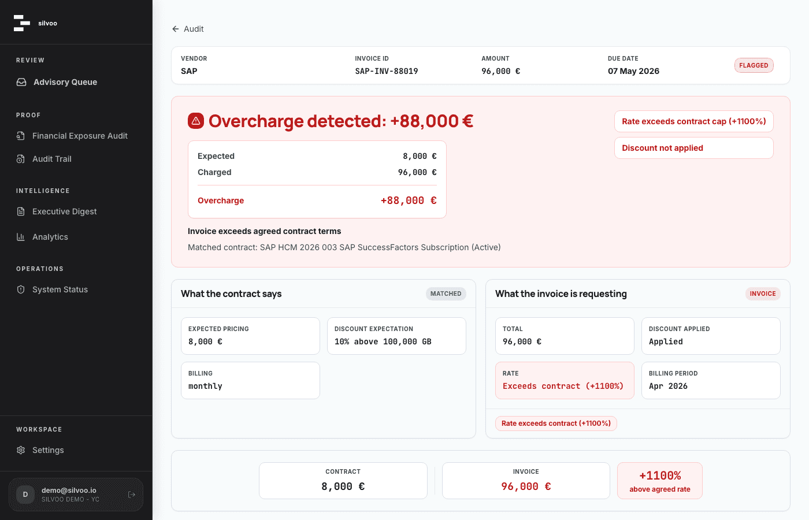Click the demo@silvoo.io account card
The width and height of the screenshot is (809, 520).
click(76, 495)
